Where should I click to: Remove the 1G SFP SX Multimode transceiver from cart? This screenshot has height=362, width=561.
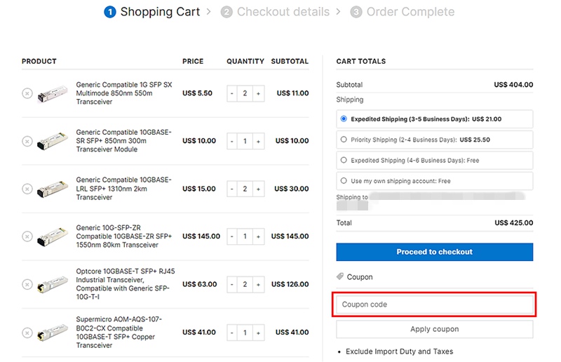coord(27,93)
